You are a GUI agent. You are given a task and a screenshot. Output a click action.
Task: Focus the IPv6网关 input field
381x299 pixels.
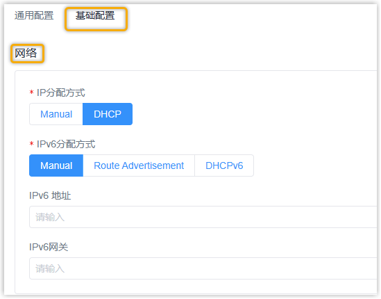pos(203,268)
